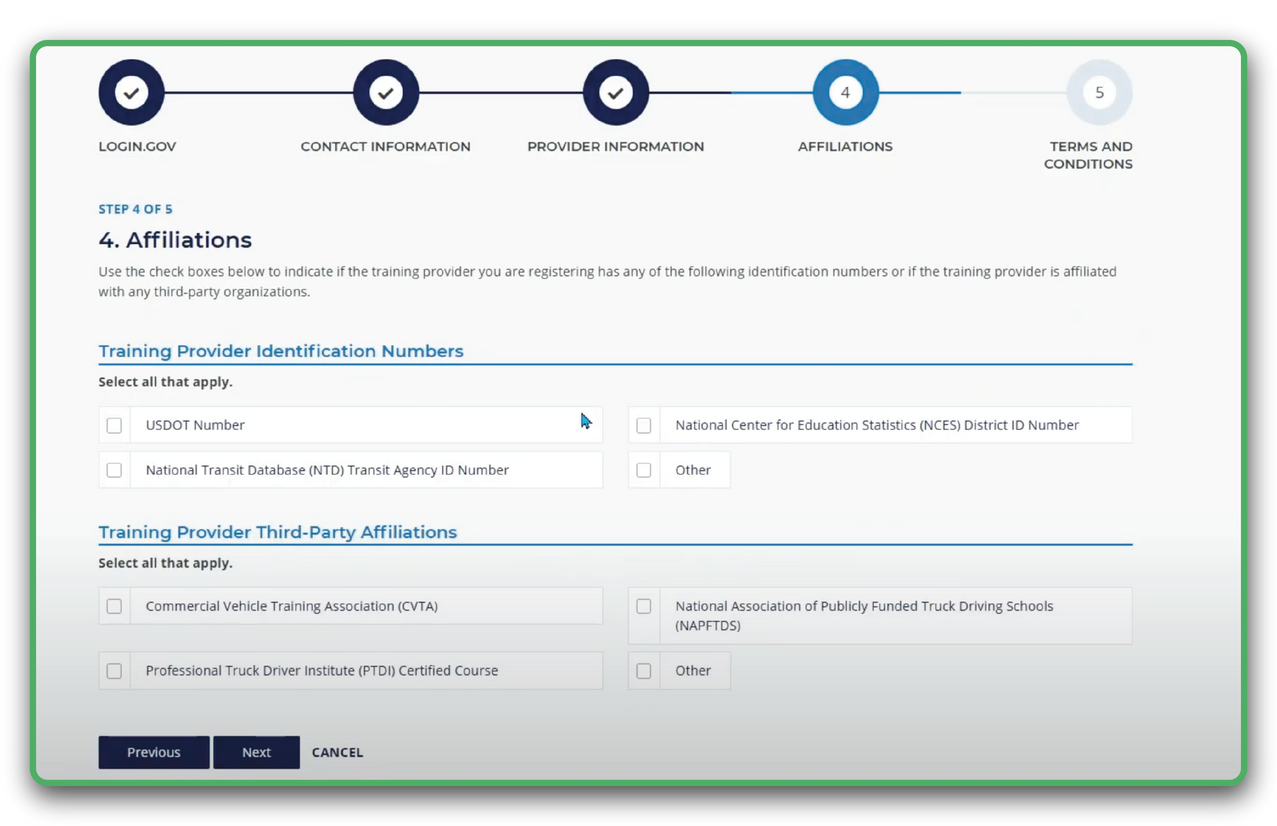Viewport: 1277px width, 826px height.
Task: Enable the NTD Transit Agency ID Number option
Action: [x=114, y=470]
